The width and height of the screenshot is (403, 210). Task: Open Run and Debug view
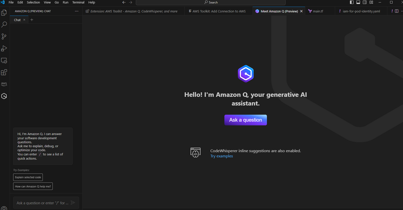click(4, 49)
